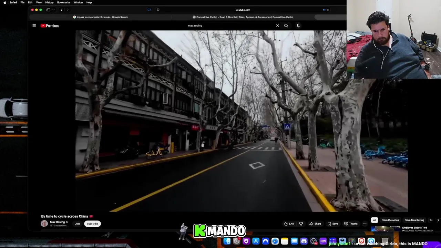Focus the search field containing 'max roving'

231,25
